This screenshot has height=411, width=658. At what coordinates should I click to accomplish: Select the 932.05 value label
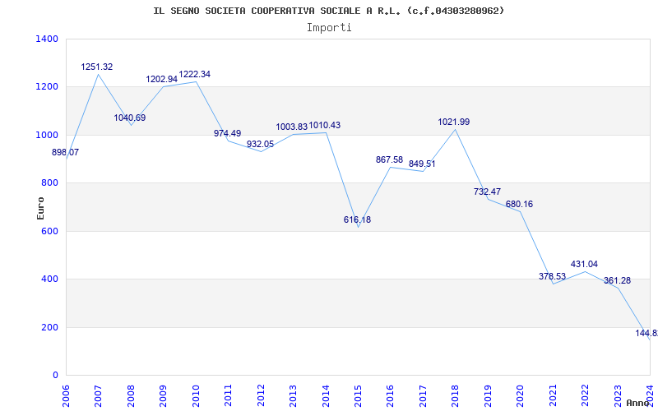click(260, 144)
